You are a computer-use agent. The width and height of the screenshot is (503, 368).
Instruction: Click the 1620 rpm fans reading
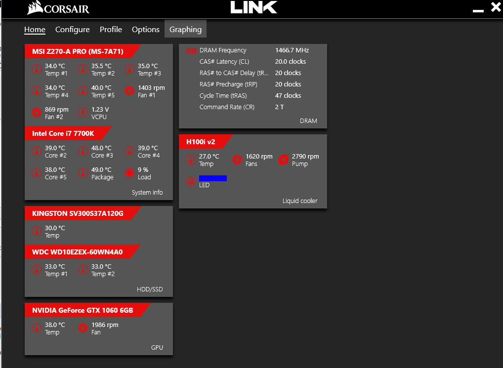(259, 157)
